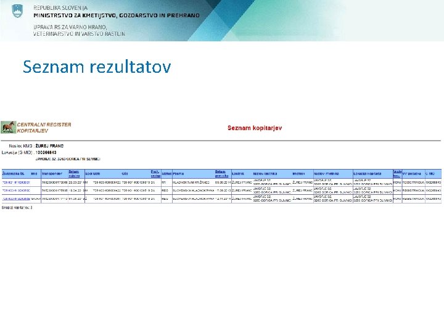Click the Ministrstvo za kmetijstvo header text
444x333 pixels.
pos(117,15)
